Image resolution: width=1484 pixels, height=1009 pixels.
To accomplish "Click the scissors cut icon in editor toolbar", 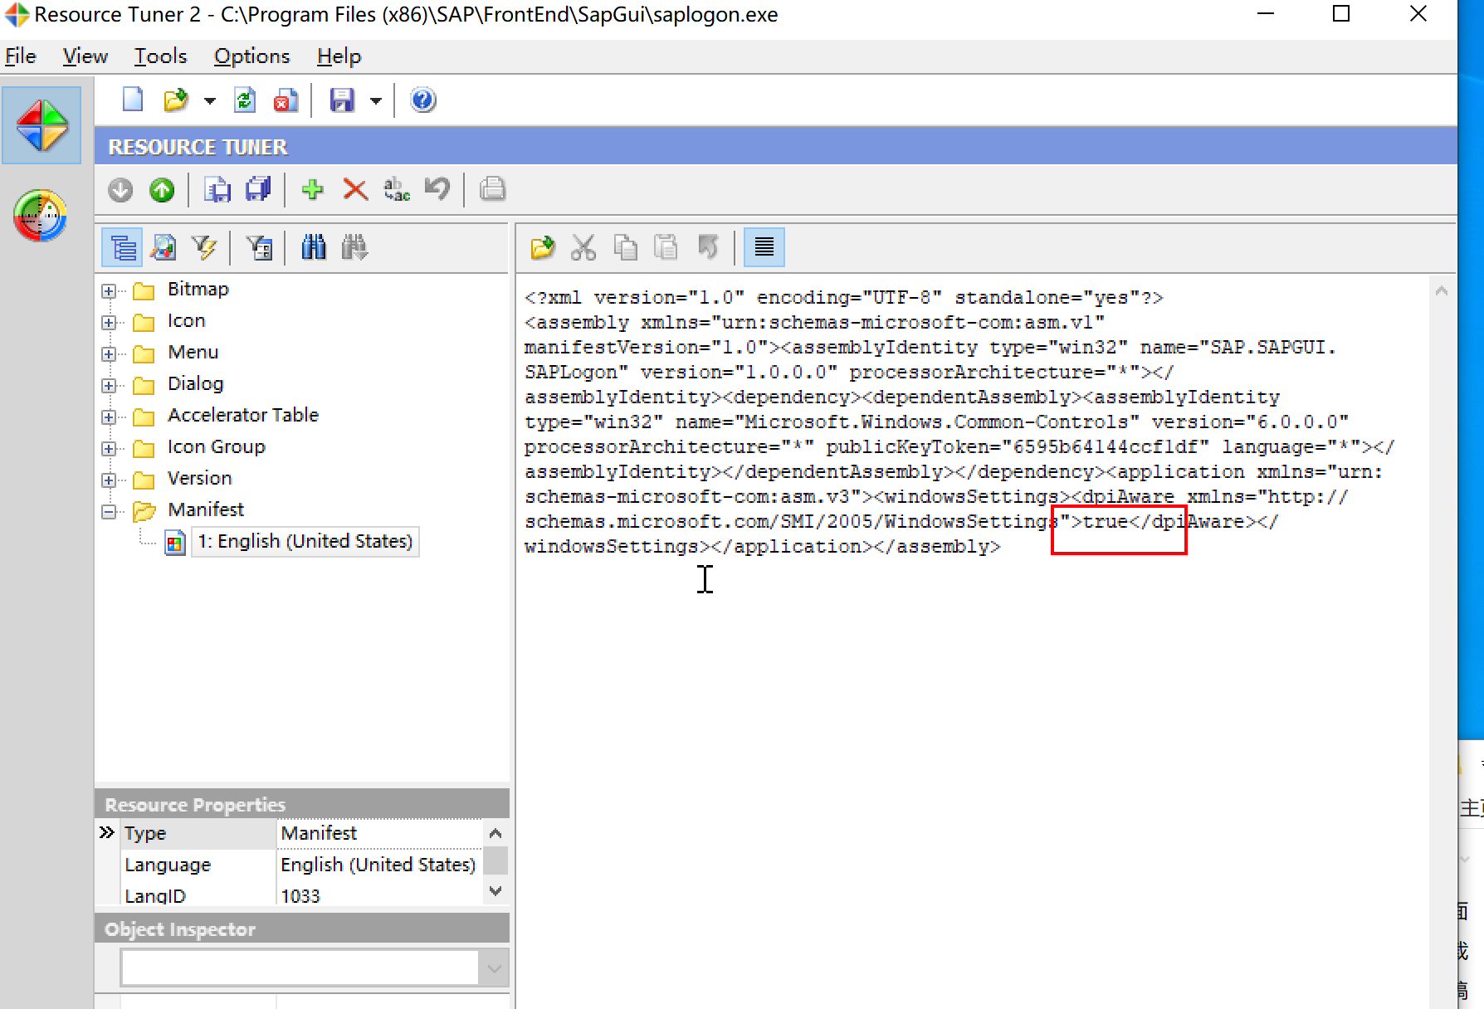I will tap(583, 246).
